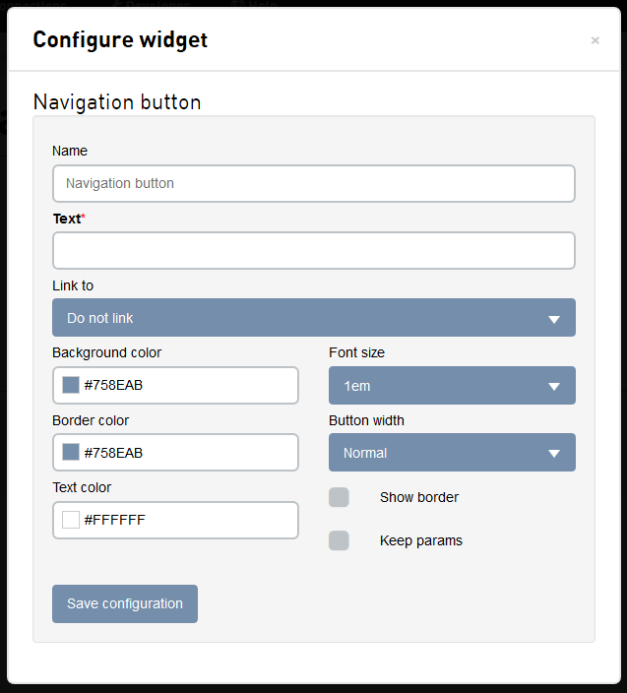Click the arrow on the Normal dropdown

click(554, 454)
